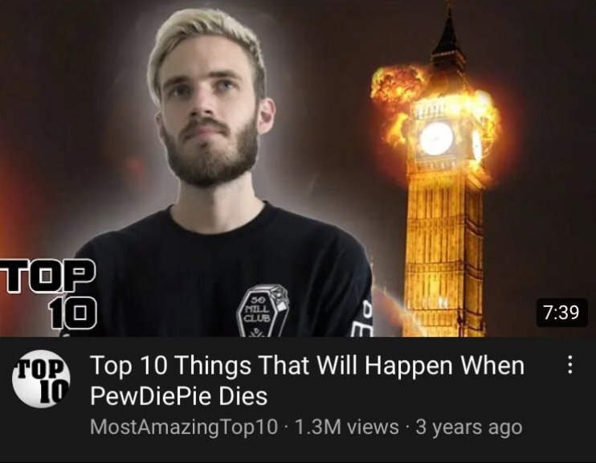Image resolution: width=596 pixels, height=463 pixels.
Task: Tap the MostAmazingTop10 round channel avatar
Action: [x=42, y=379]
